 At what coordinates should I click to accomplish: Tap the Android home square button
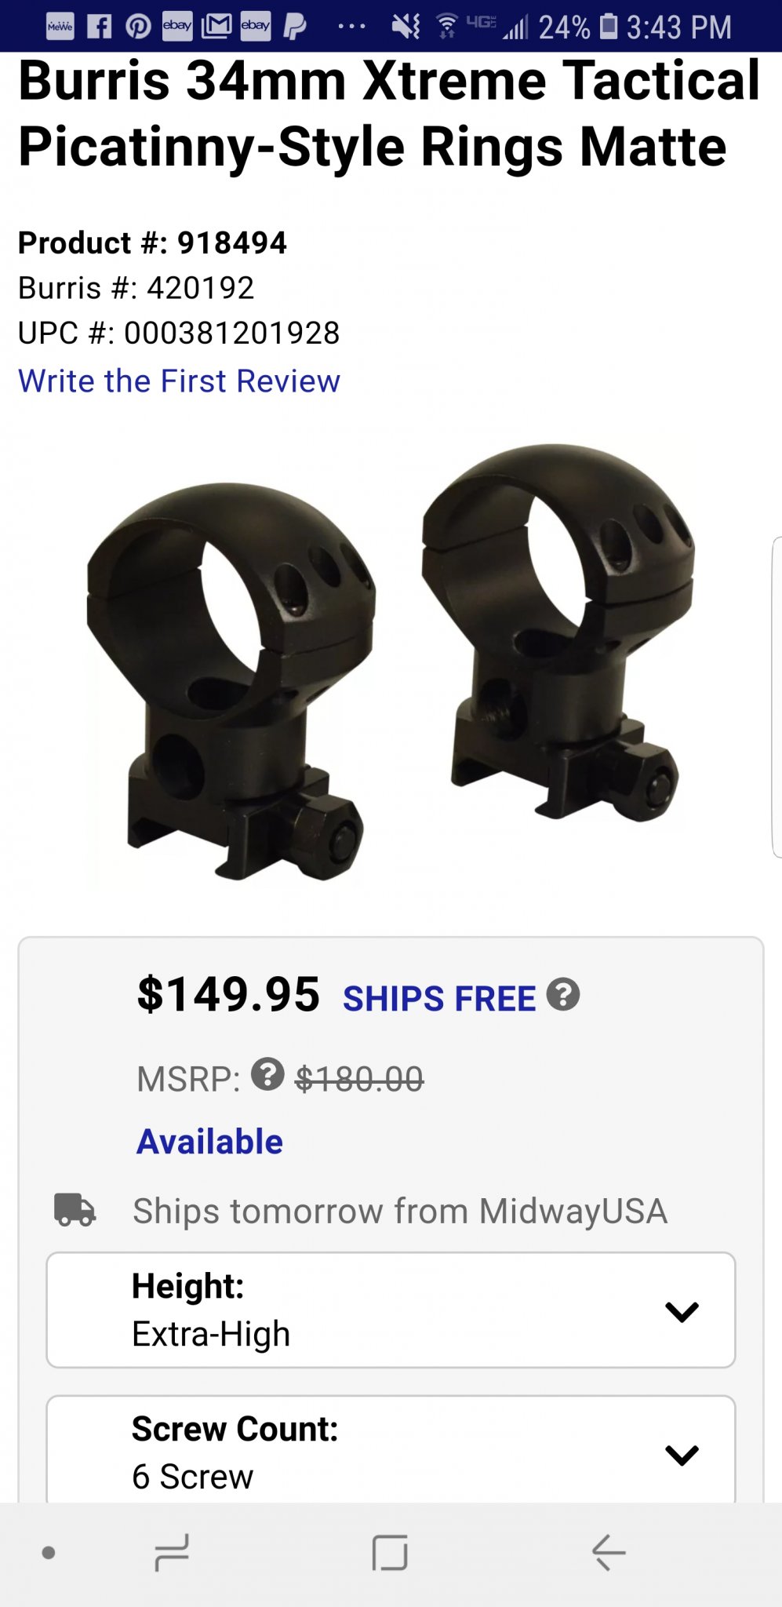coord(390,1552)
